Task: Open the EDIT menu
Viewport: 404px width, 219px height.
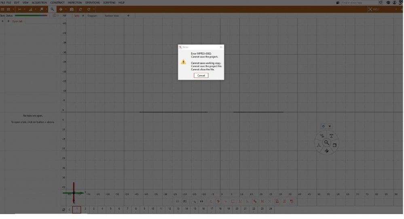Action: tap(17, 2)
